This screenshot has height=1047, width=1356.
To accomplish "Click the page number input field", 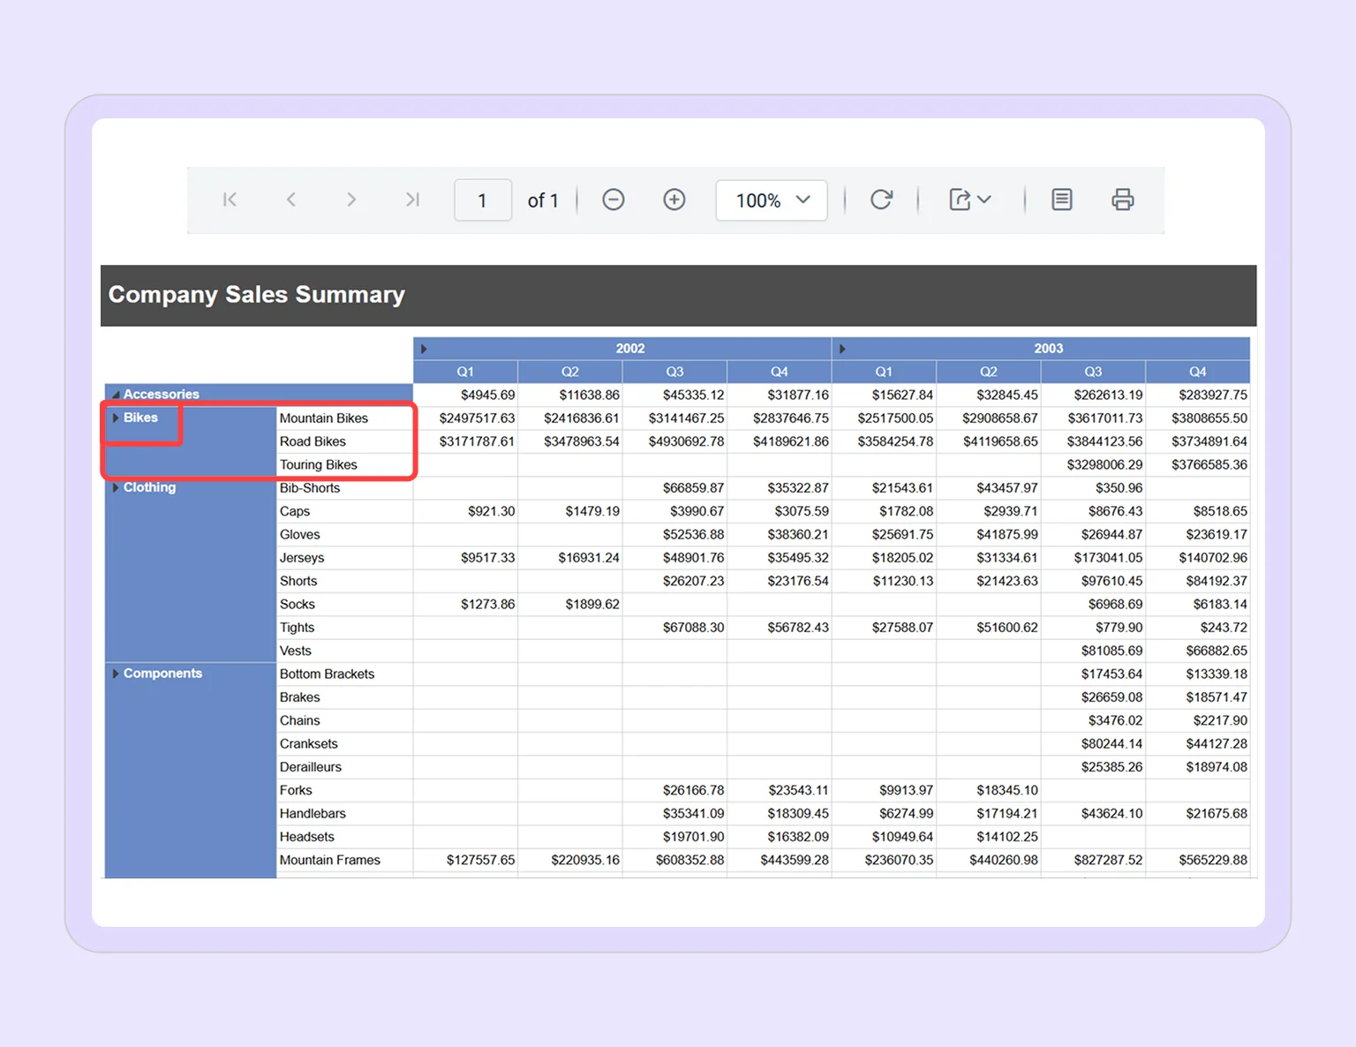I will pos(483,200).
